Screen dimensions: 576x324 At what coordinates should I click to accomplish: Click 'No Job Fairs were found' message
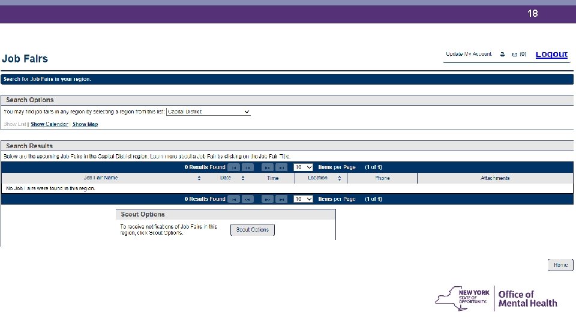[50, 188]
